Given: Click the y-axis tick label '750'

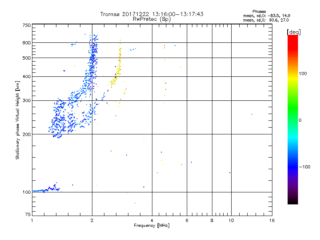Looking at the screenshot, I should (x=26, y=25).
